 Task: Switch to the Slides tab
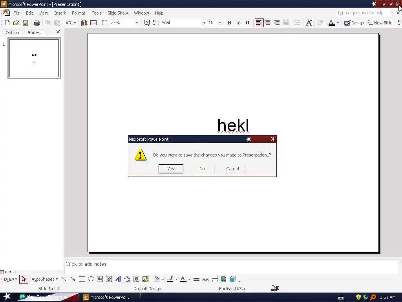point(34,33)
